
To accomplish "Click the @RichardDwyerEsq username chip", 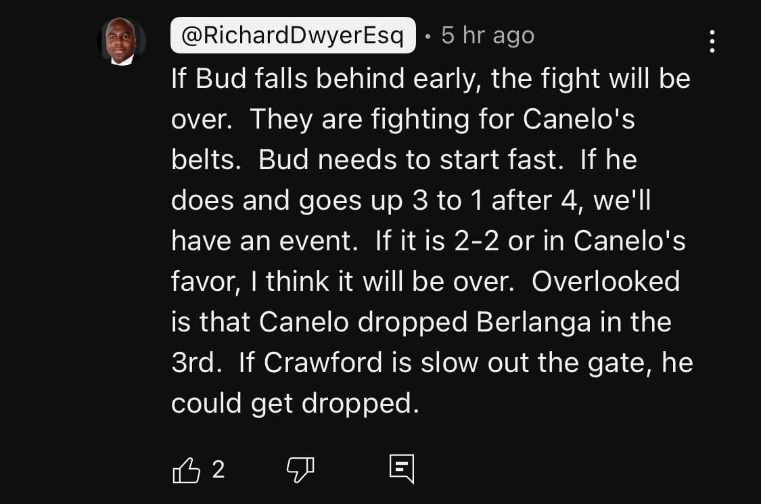I will point(292,35).
